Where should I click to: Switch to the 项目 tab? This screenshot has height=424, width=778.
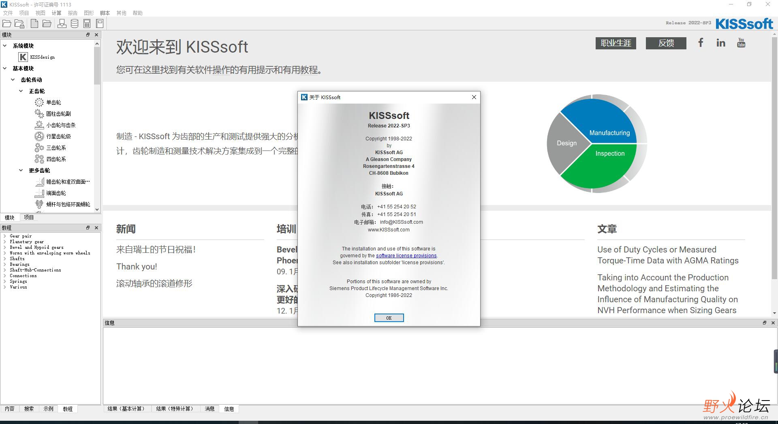(29, 218)
